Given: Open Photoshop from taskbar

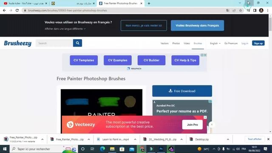Looking at the screenshot, I should coord(161,149).
